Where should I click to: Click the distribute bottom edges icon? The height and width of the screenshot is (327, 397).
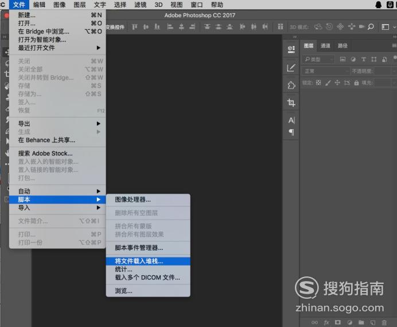coord(229,26)
